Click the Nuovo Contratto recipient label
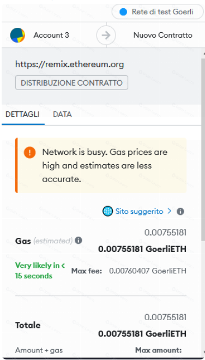Screen dimensions: 205x360 coord(163,35)
